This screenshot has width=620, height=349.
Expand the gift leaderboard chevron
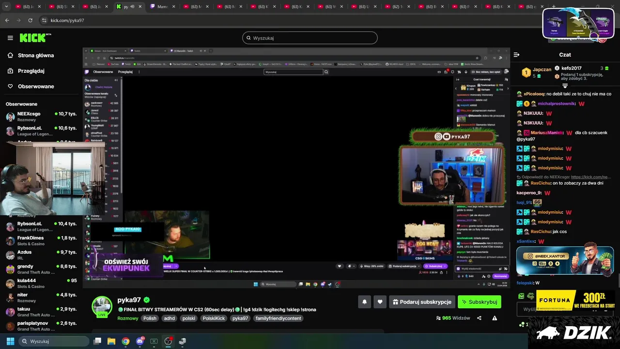click(x=565, y=86)
